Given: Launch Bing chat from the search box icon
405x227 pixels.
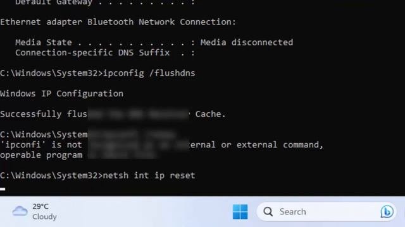Looking at the screenshot, I should (387, 212).
